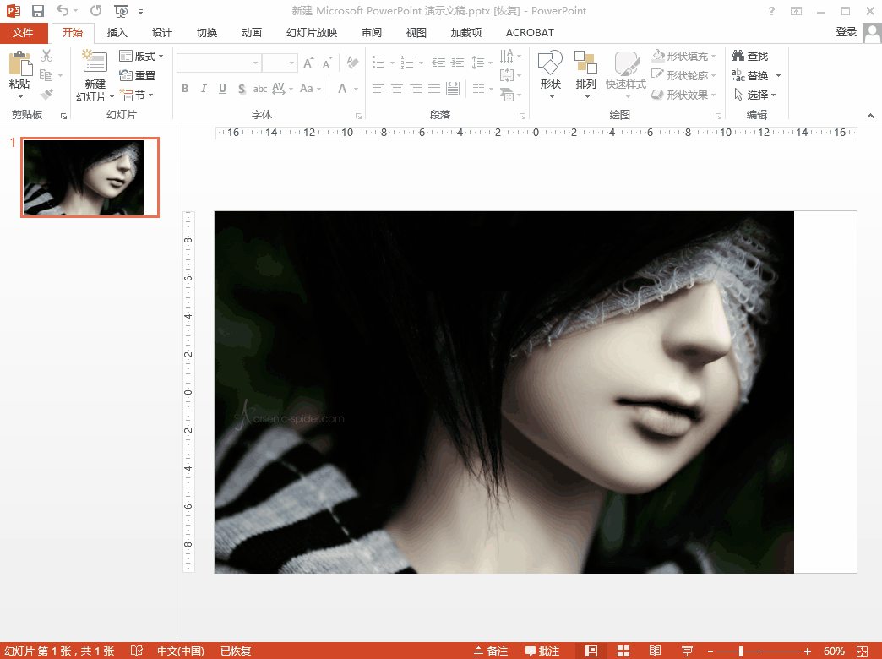This screenshot has width=882, height=659.
Task: Open the account user avatar icon
Action: click(x=873, y=33)
